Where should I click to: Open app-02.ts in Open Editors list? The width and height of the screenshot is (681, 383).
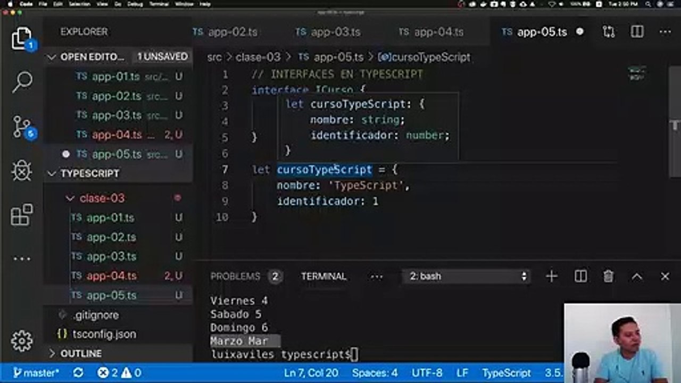click(118, 96)
